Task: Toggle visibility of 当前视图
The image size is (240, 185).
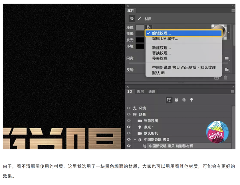Action: click(x=129, y=121)
